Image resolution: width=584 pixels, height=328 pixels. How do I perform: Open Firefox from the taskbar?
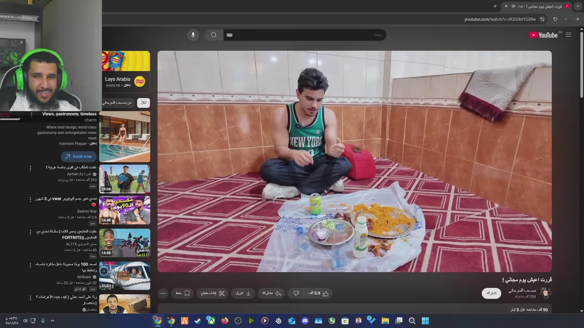coord(224,321)
